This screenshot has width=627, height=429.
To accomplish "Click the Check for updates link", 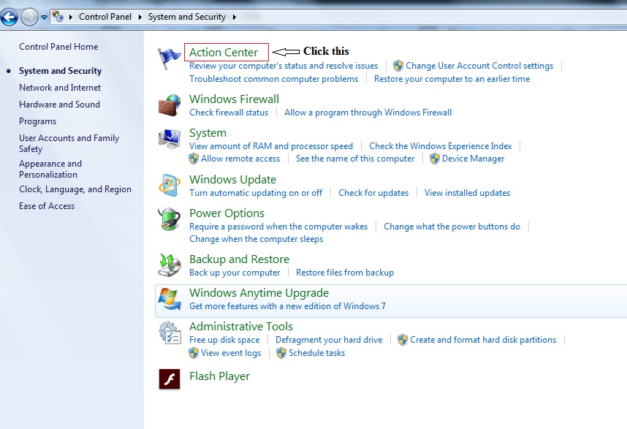I will pyautogui.click(x=373, y=193).
